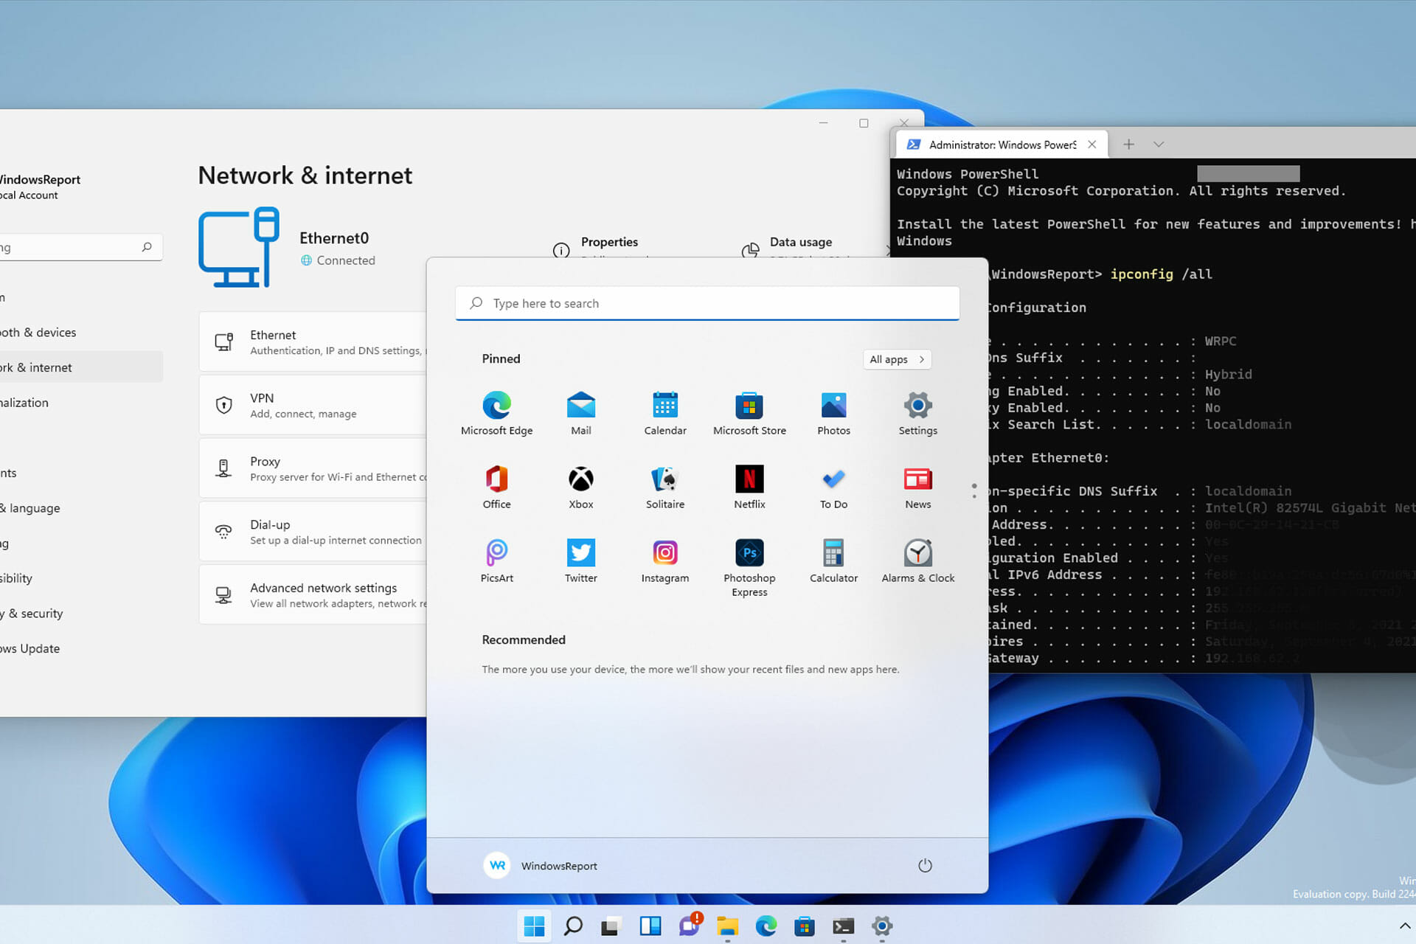Maximize the Settings window
Viewport: 1416px width, 944px height.
[864, 123]
